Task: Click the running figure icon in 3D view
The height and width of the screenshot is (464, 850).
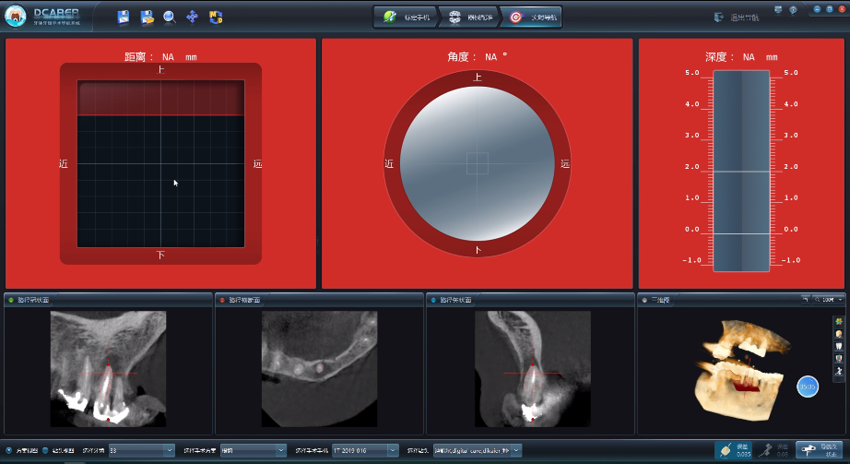Action: [838, 370]
